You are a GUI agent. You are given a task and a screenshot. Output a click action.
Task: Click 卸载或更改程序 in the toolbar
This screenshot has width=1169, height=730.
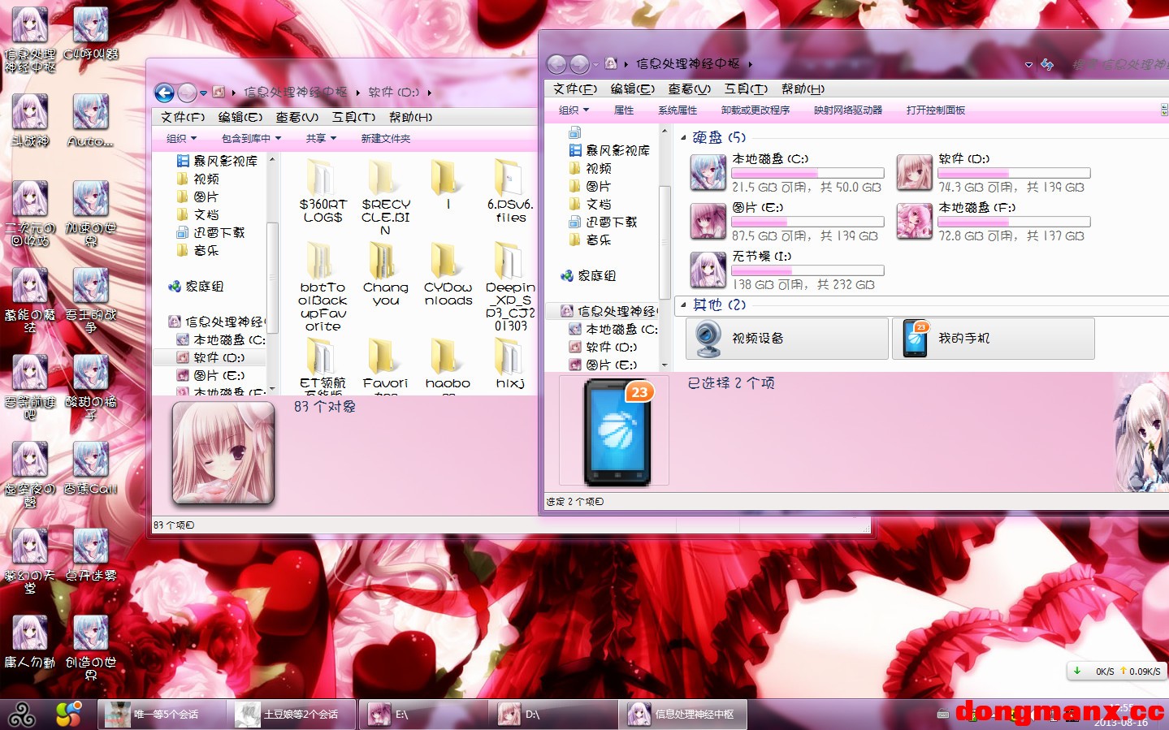point(755,110)
